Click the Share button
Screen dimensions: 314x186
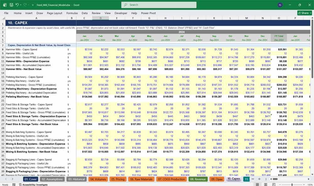(305, 13)
